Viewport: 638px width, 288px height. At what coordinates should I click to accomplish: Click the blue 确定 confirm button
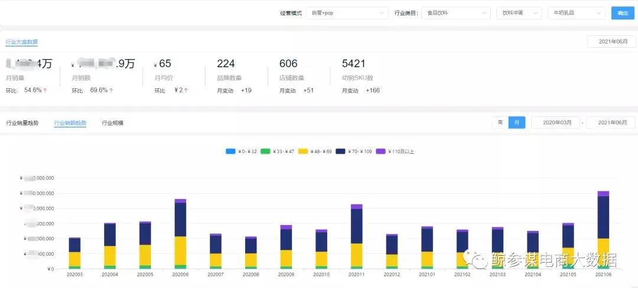point(623,13)
